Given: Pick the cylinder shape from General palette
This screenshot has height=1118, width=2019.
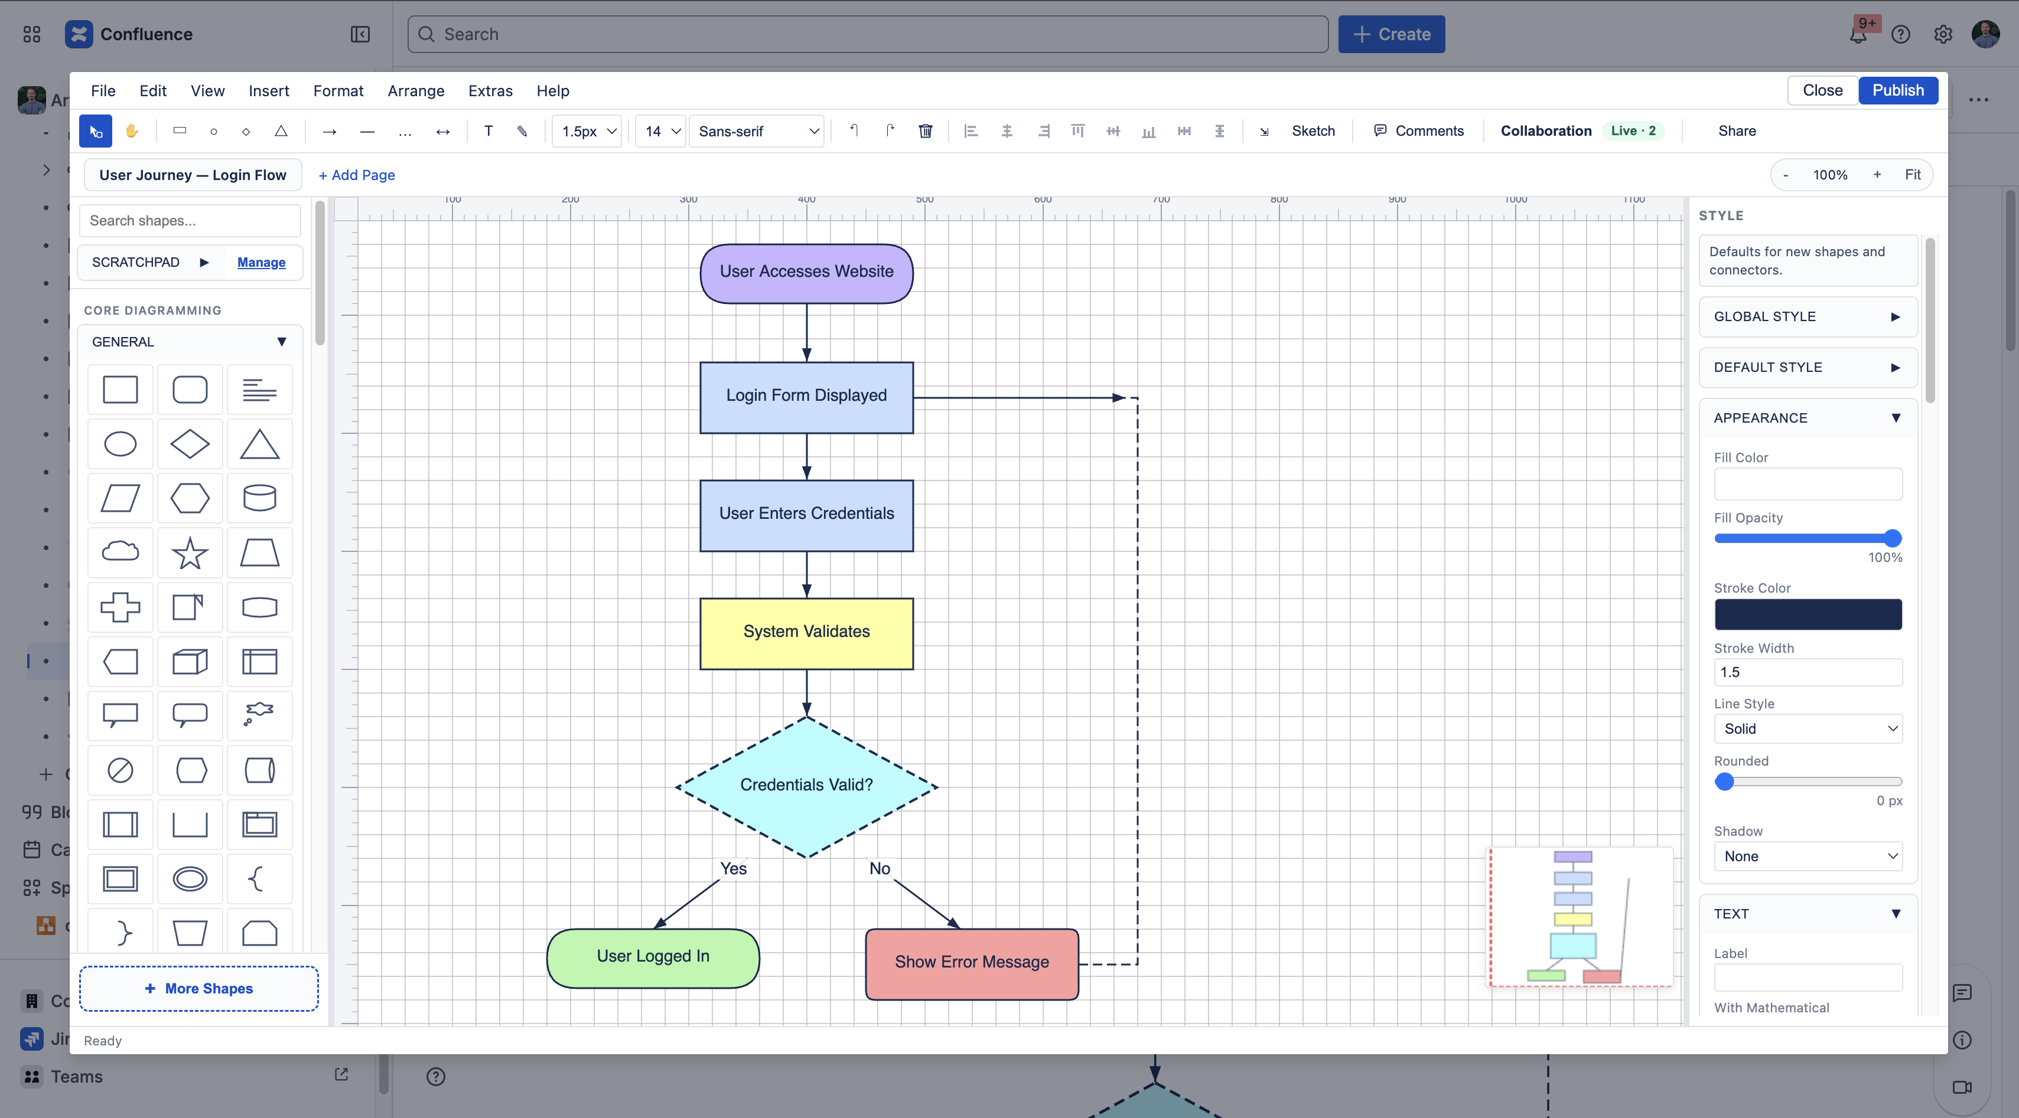Looking at the screenshot, I should click(x=259, y=498).
